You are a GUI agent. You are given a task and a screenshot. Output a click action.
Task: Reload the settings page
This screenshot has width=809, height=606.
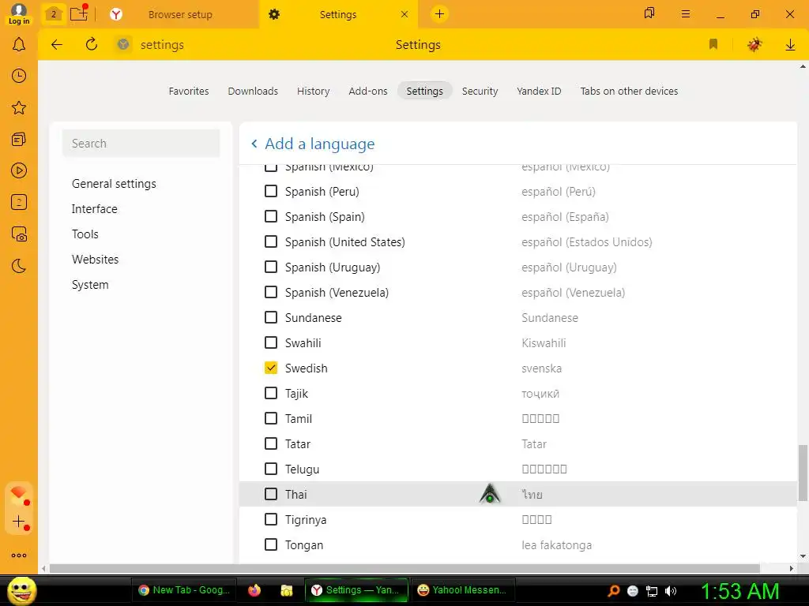pos(92,44)
